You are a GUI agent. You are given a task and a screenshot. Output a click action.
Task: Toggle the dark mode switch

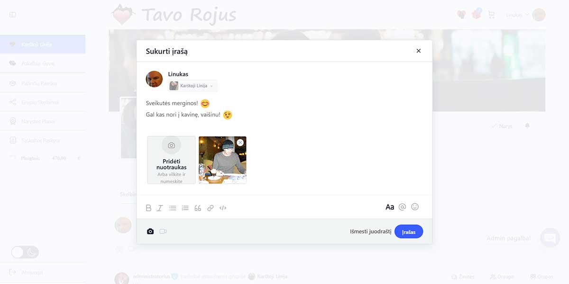25,252
